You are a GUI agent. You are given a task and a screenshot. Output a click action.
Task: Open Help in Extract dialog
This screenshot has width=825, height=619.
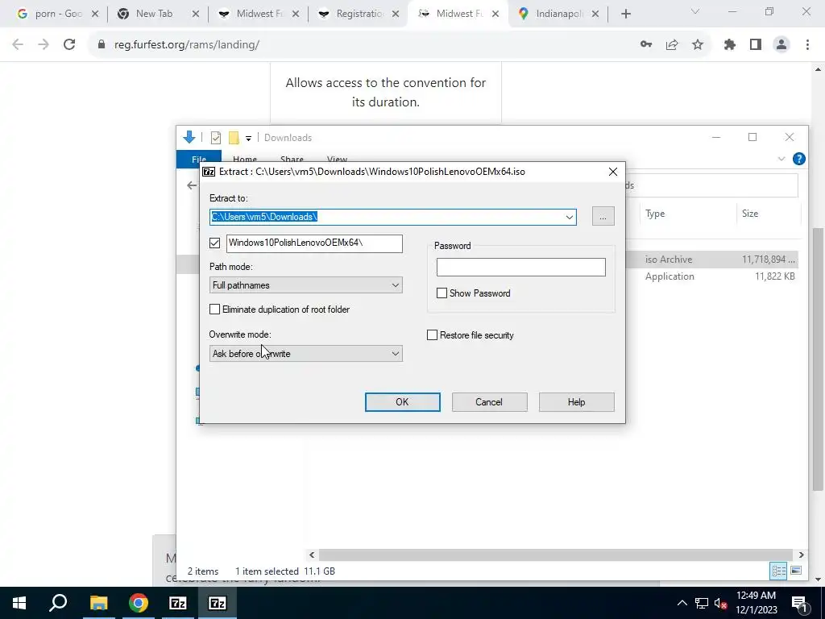(x=576, y=402)
